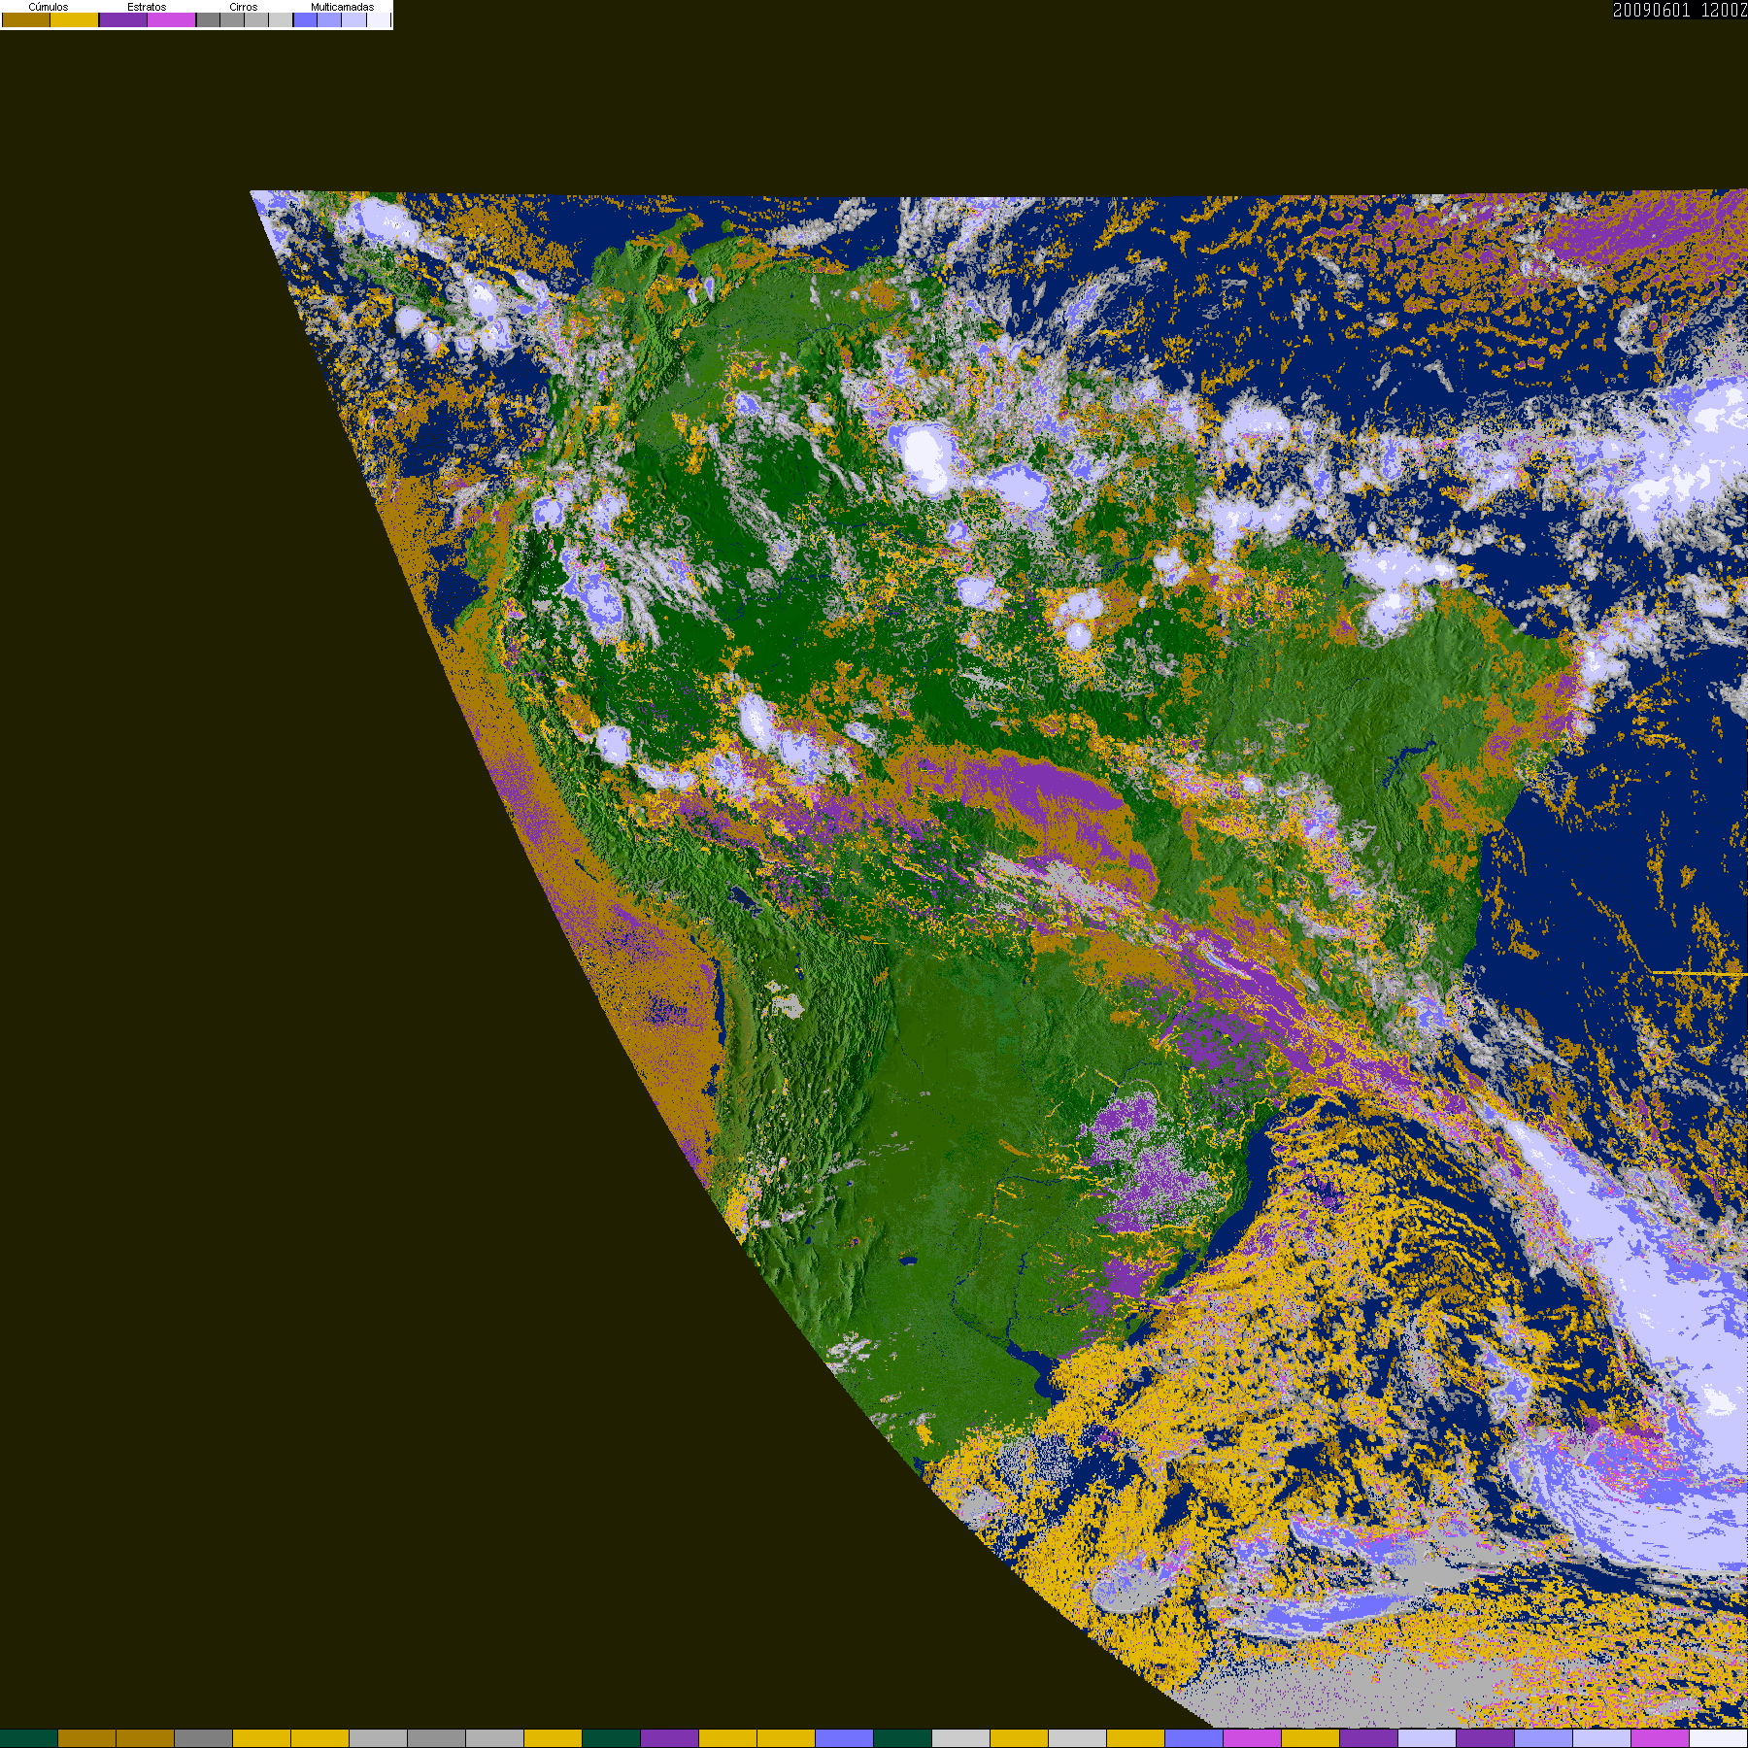The height and width of the screenshot is (1748, 1748).
Task: Select the darkest gray Cirros swatch
Action: pos(208,20)
